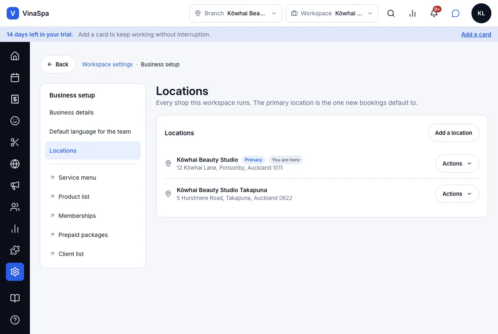The width and height of the screenshot is (498, 334).
Task: Select Default language for the team
Action: click(x=93, y=132)
